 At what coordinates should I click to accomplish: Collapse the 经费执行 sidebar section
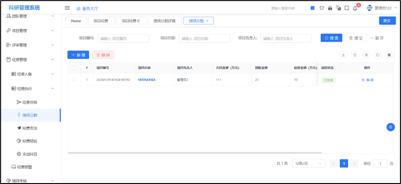[30, 88]
